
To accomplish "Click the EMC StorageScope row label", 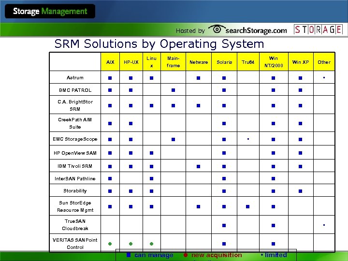I will coord(75,139).
